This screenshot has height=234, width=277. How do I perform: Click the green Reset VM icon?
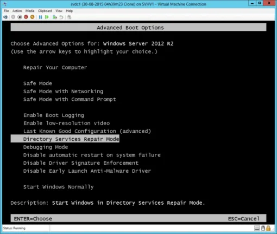point(47,17)
